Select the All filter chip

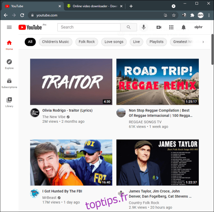30,42
